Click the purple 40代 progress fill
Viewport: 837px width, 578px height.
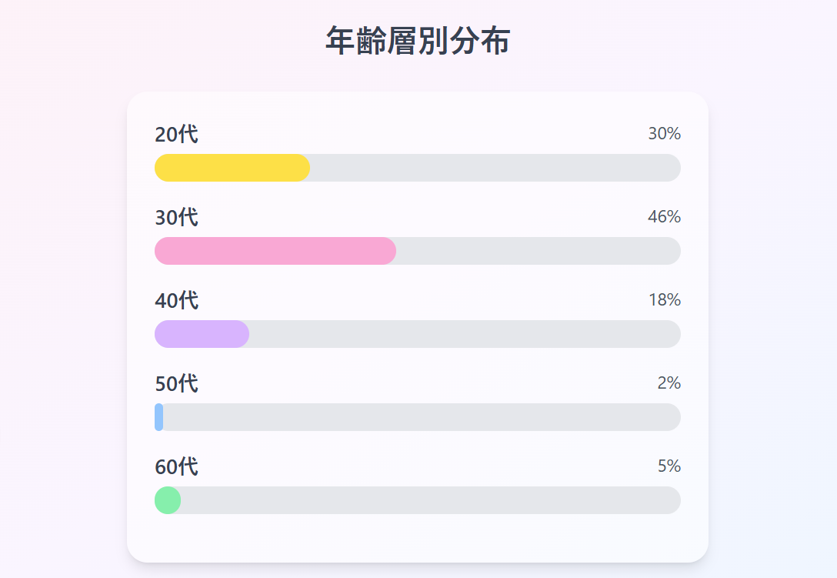[202, 334]
